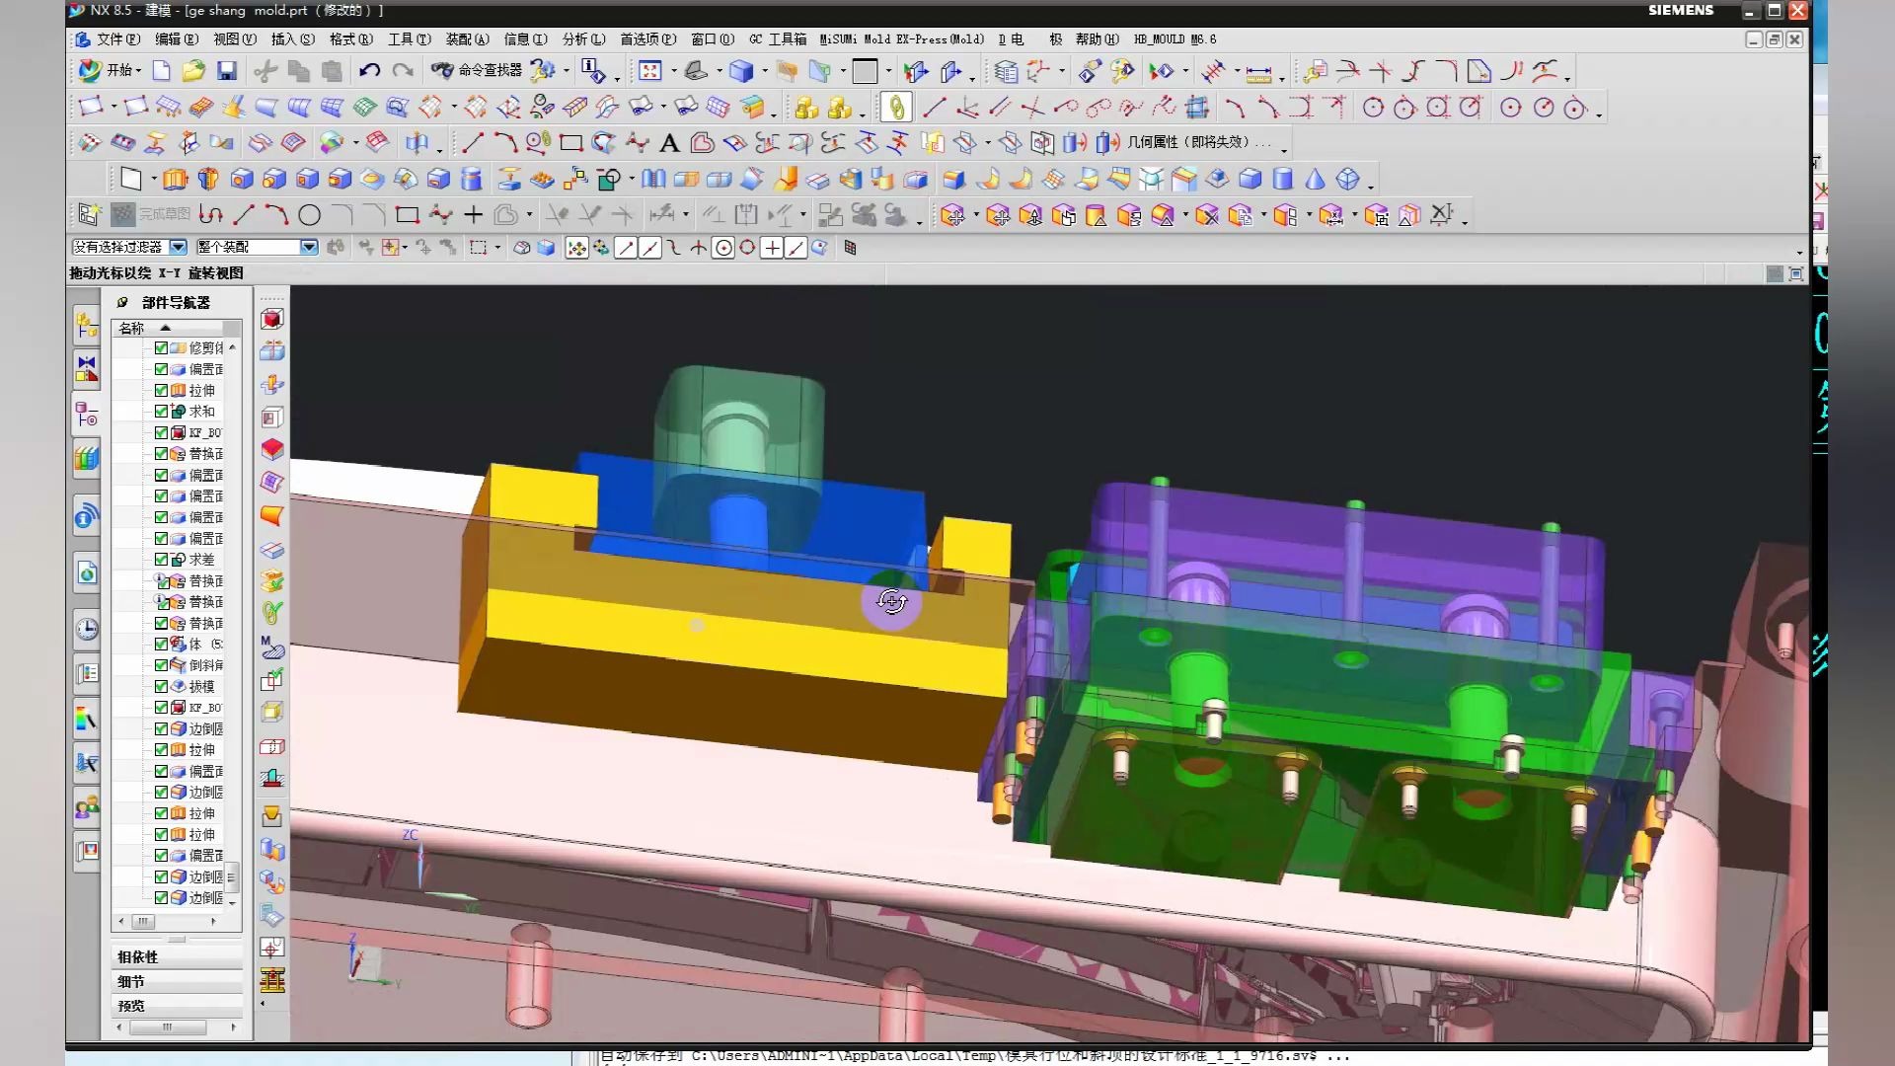Image resolution: width=1895 pixels, height=1066 pixels.
Task: Click the Undo arrow icon
Action: 369,71
